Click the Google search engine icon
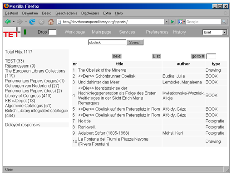Viewport: 232px width, 176px height. (x=180, y=22)
